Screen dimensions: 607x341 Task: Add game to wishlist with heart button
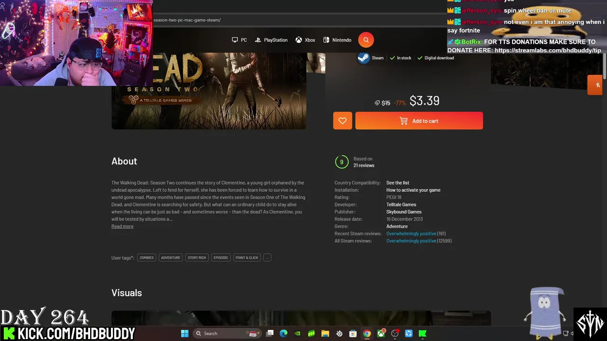[342, 121]
